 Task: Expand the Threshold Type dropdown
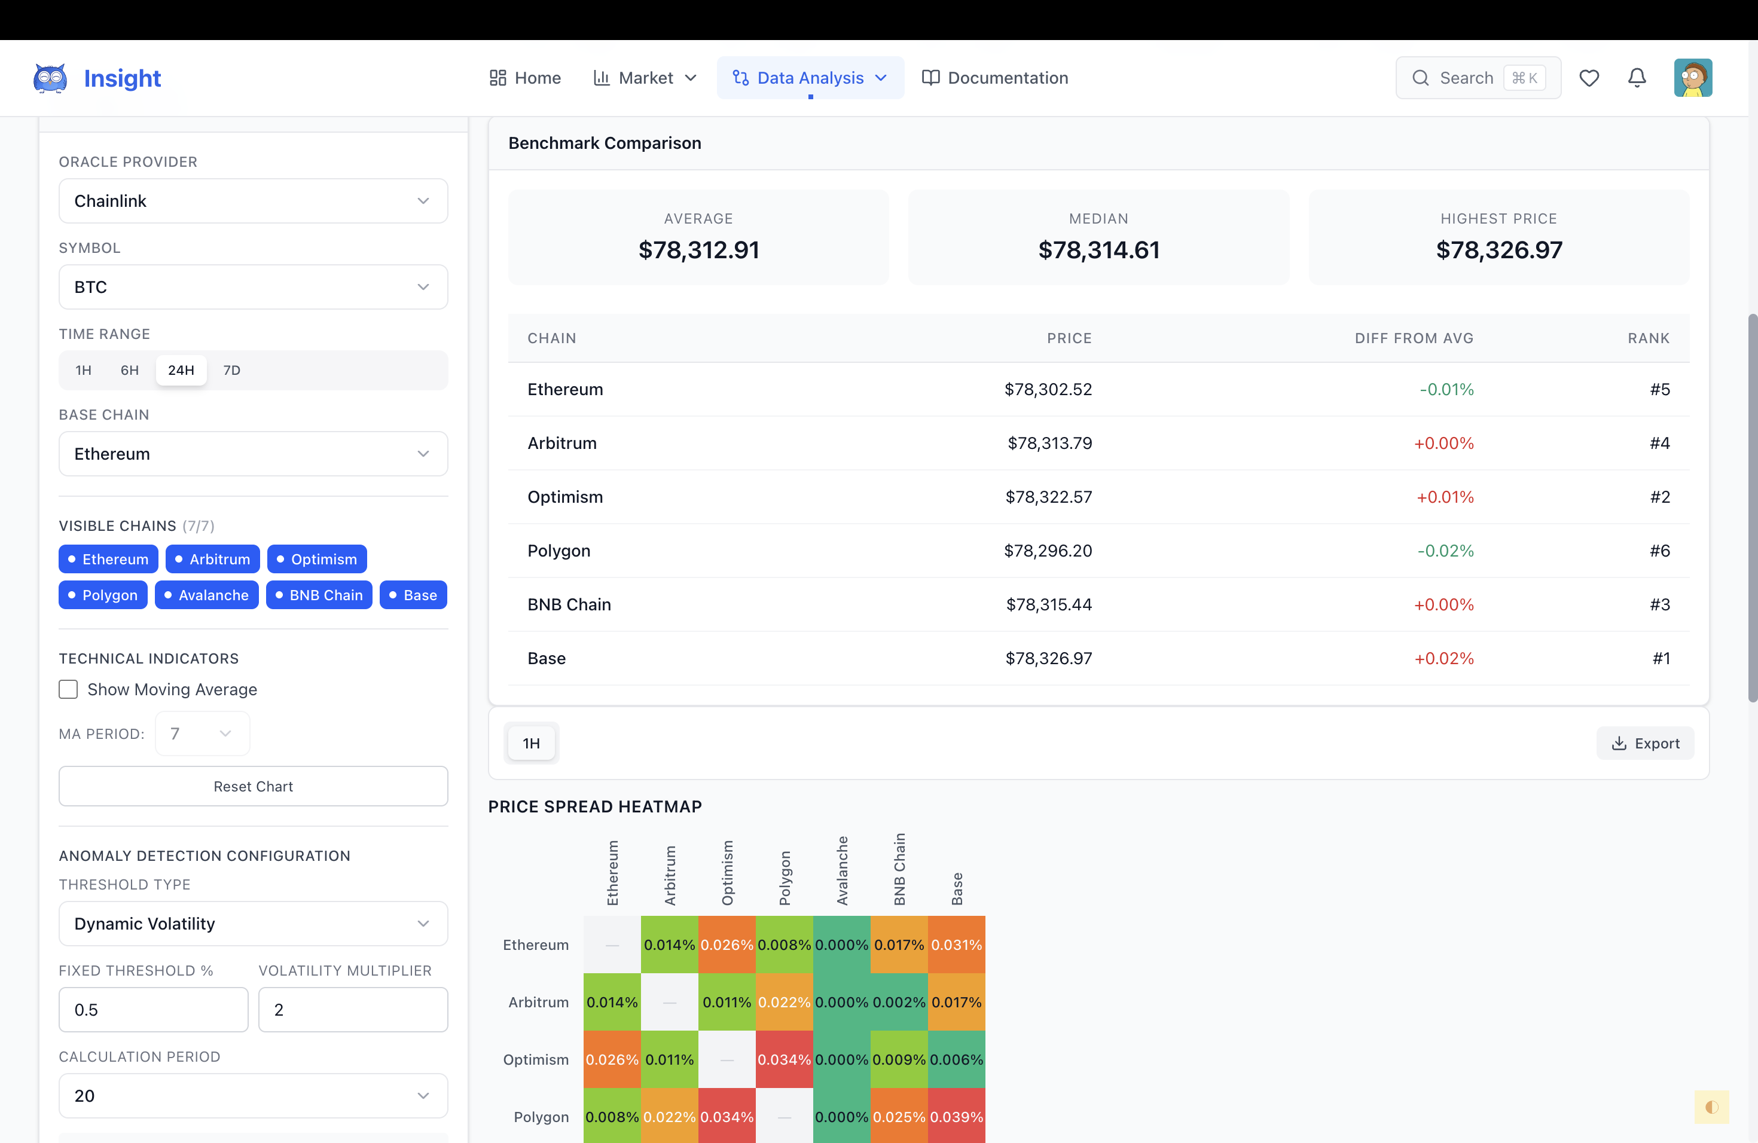(252, 924)
